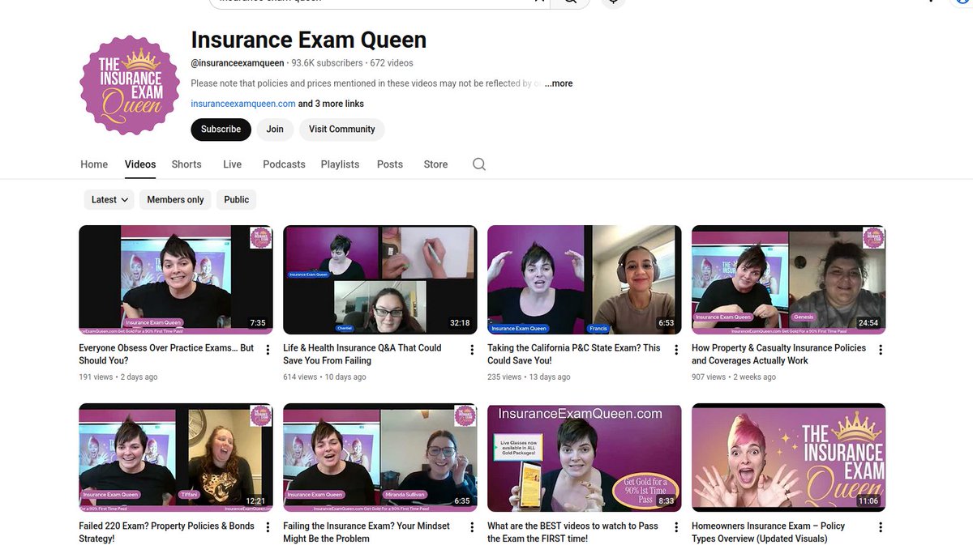Play the 11:06 video thumbnail
Screen dimensions: 973x545
click(x=789, y=458)
